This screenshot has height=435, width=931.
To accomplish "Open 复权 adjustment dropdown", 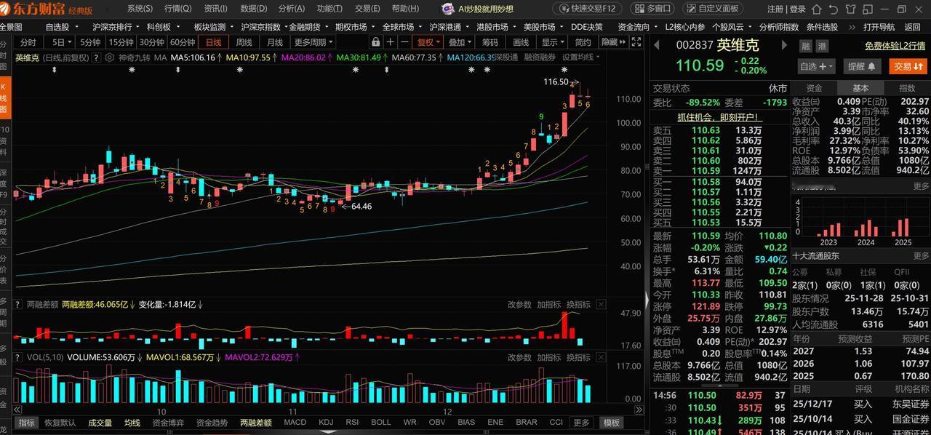I will (x=428, y=42).
